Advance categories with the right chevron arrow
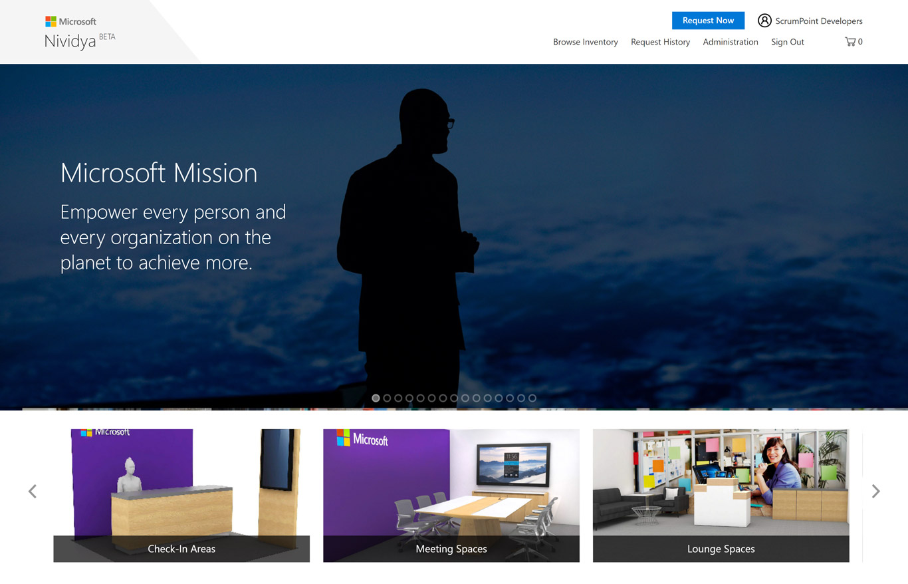This screenshot has width=908, height=584. (875, 492)
